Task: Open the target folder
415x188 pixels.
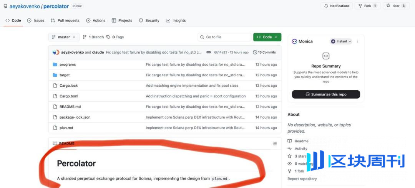Action: coord(65,75)
